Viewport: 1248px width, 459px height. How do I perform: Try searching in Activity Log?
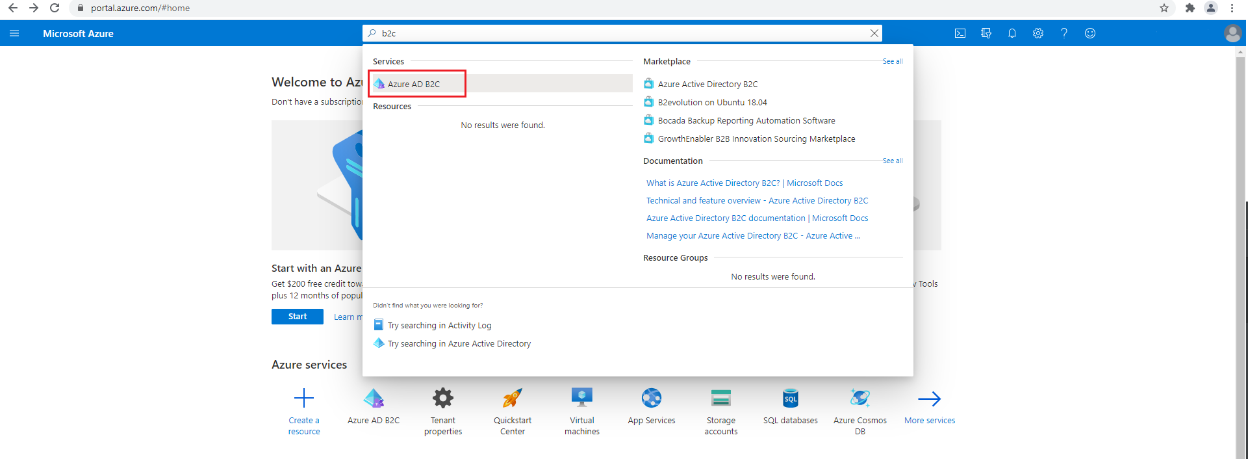click(439, 325)
